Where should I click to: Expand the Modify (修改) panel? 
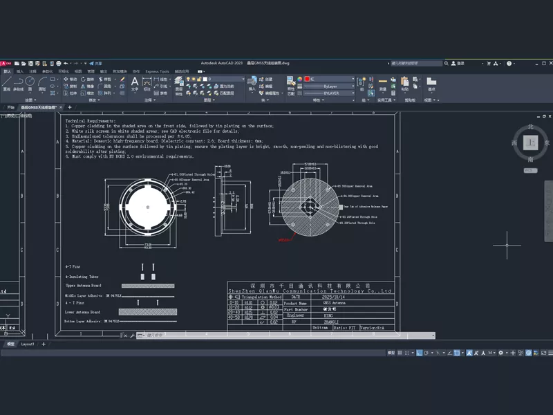coord(94,100)
